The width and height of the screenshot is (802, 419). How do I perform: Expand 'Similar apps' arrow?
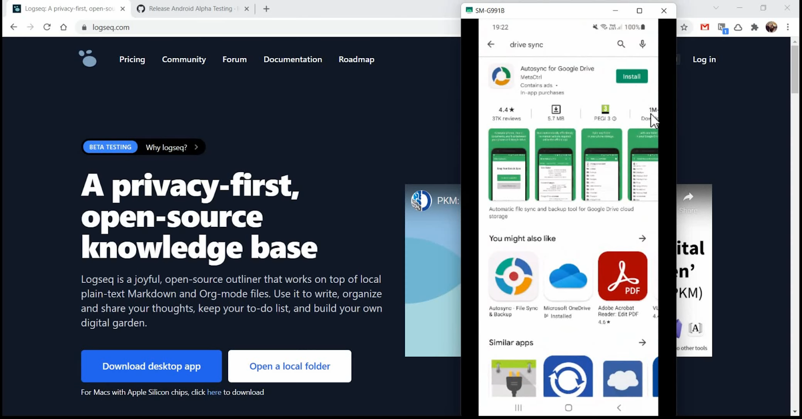pyautogui.click(x=643, y=342)
